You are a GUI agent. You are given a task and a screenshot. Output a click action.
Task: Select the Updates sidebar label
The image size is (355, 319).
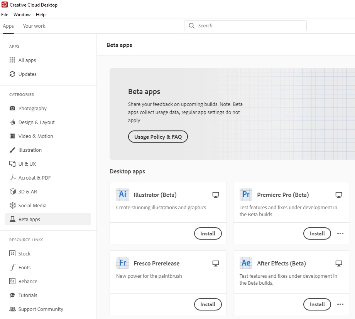click(x=27, y=74)
